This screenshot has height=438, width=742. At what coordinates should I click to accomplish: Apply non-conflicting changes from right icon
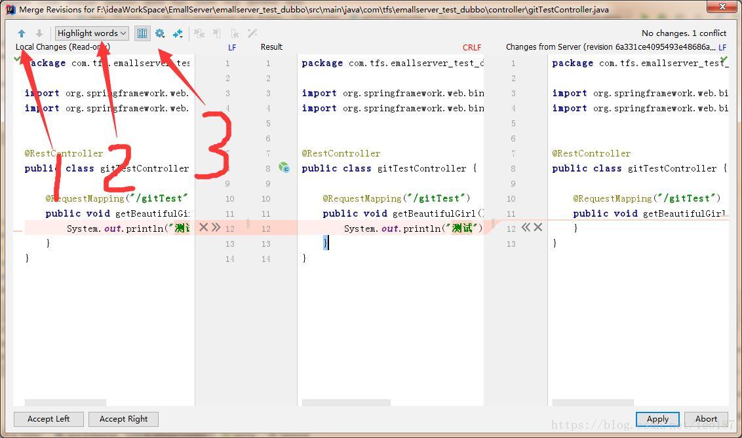[235, 33]
